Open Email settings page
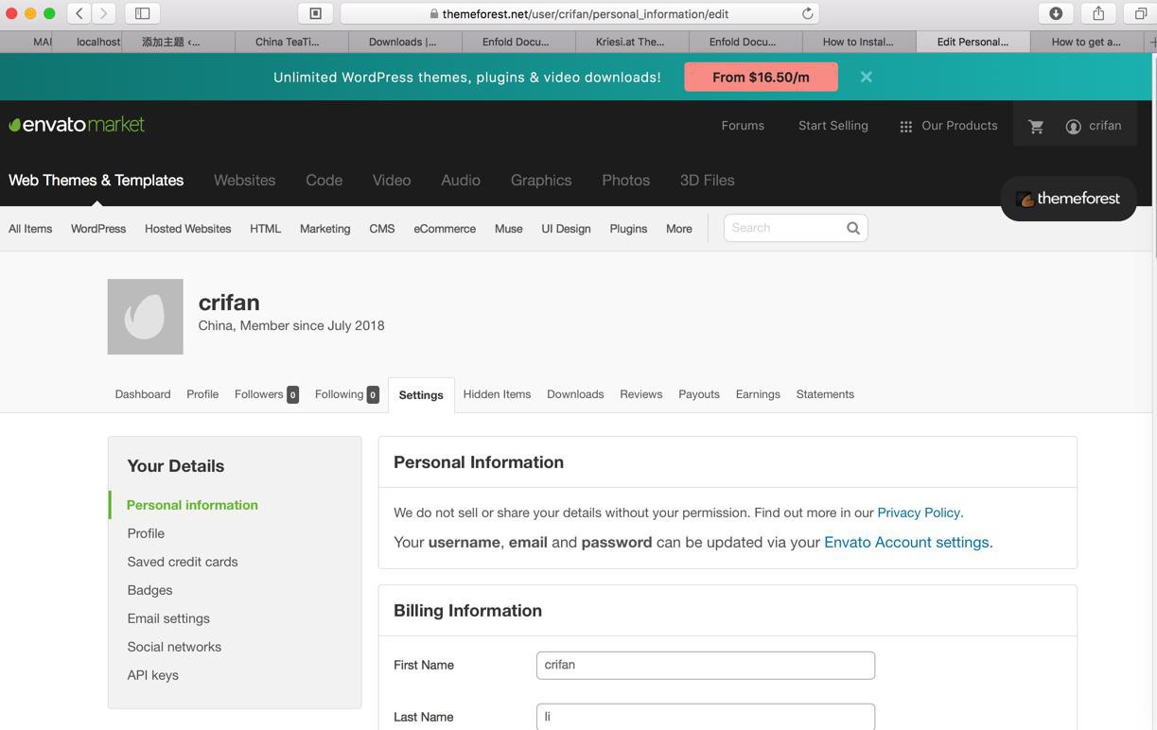 [168, 618]
